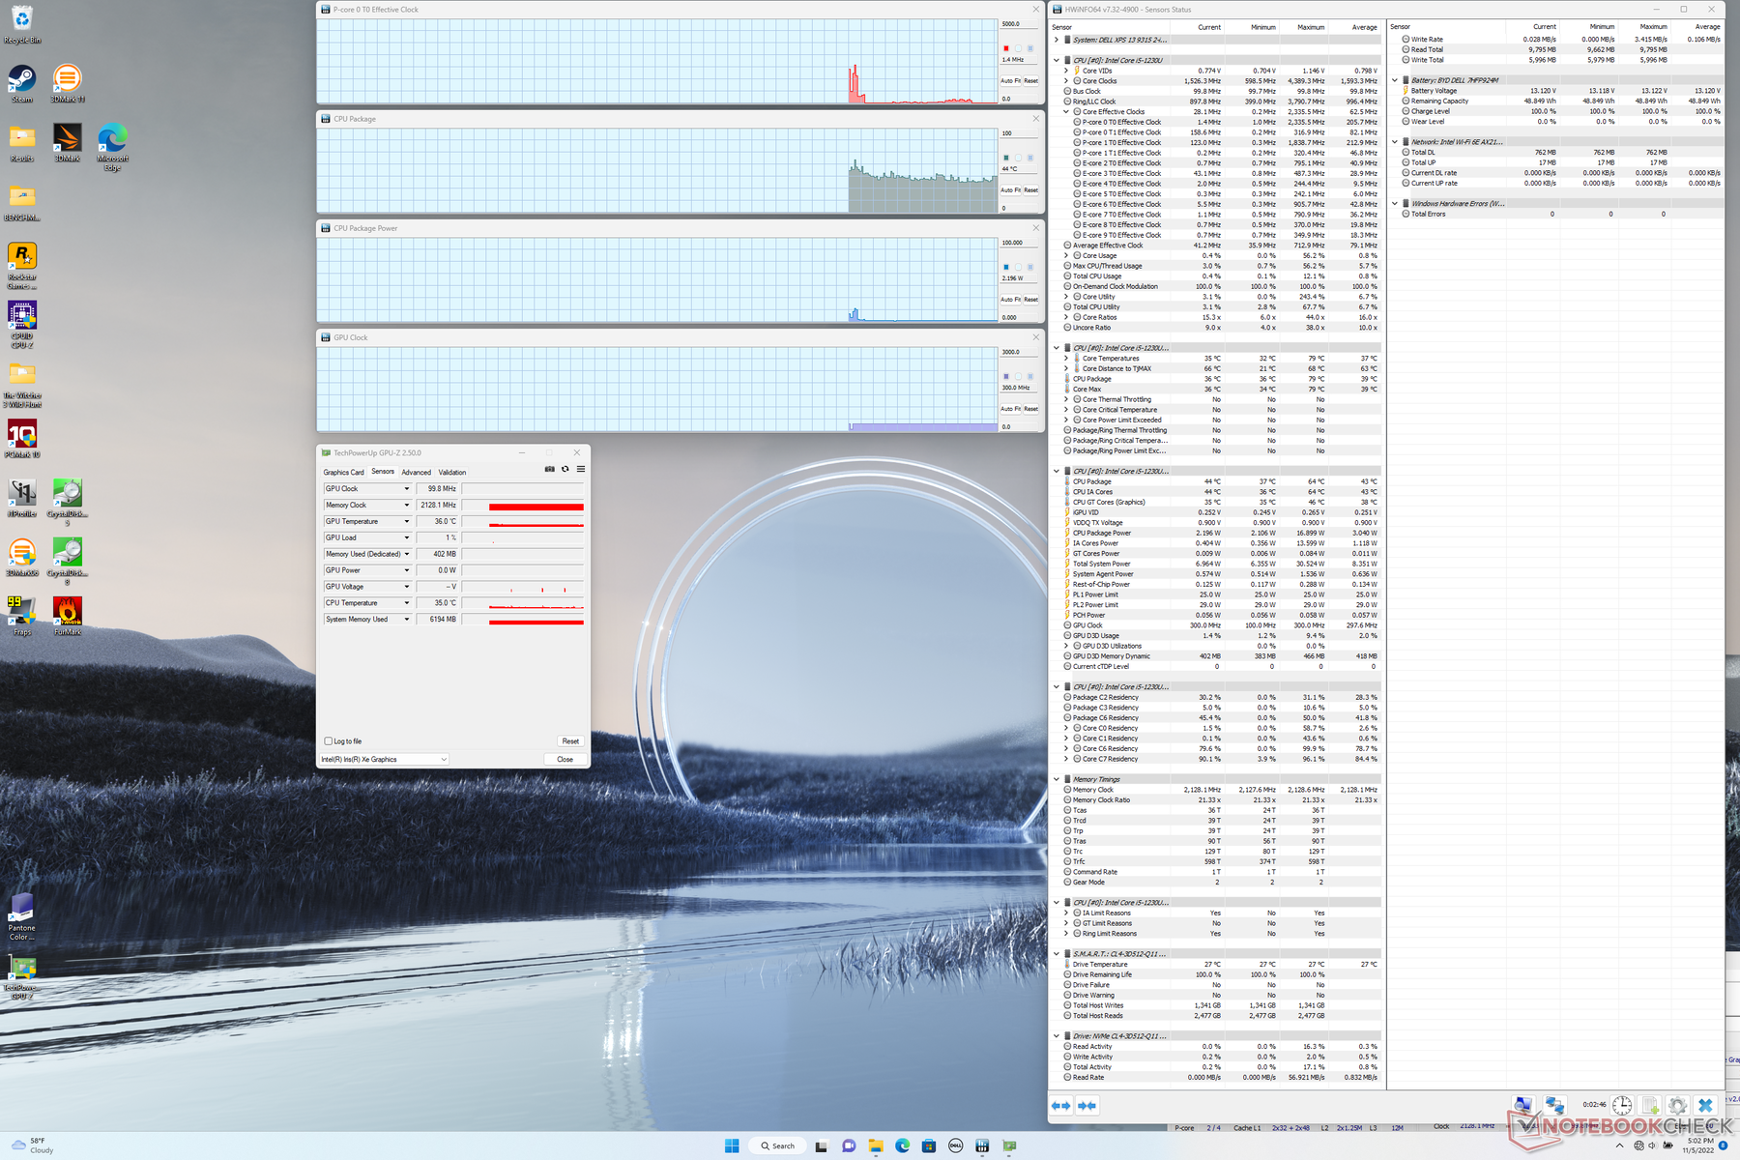Launch Microsoft Edge from desktop
Viewport: 1740px width, 1160px height.
pos(112,147)
